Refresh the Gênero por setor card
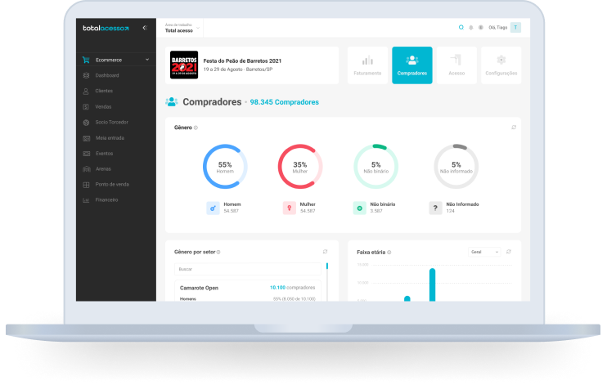The image size is (607, 385). click(325, 252)
